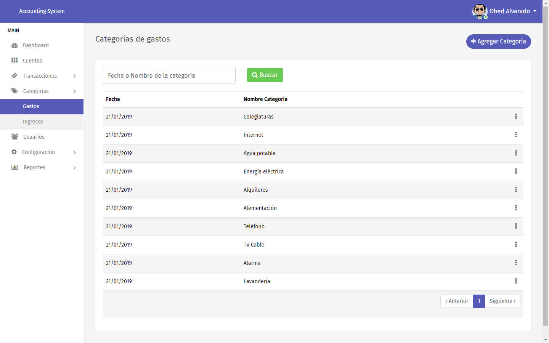Open options menu for Lavandería row

(516, 281)
